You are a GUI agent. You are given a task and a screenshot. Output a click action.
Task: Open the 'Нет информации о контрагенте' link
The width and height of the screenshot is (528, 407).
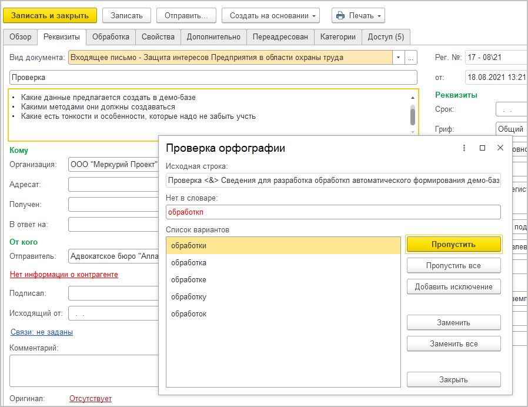64,275
